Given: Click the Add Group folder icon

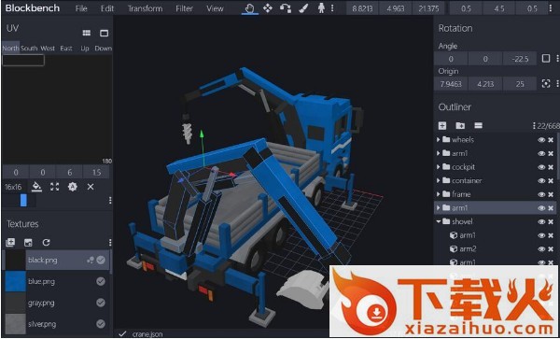Looking at the screenshot, I should click(x=460, y=125).
